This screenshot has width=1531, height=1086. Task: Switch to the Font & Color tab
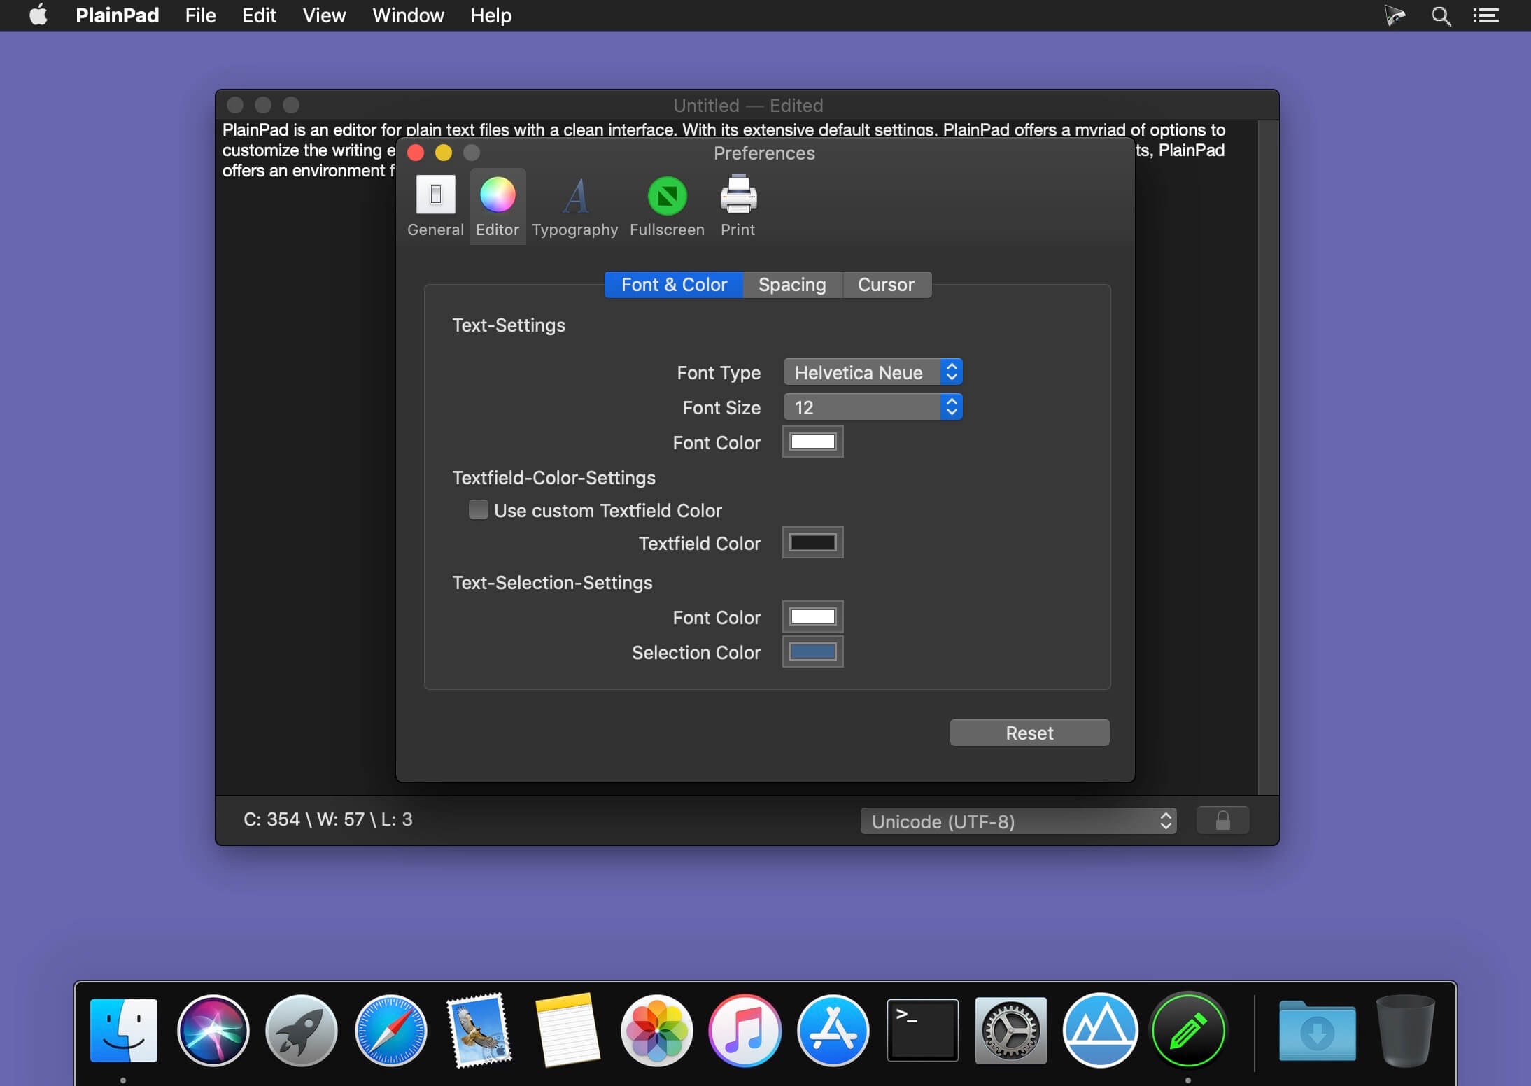tap(674, 285)
